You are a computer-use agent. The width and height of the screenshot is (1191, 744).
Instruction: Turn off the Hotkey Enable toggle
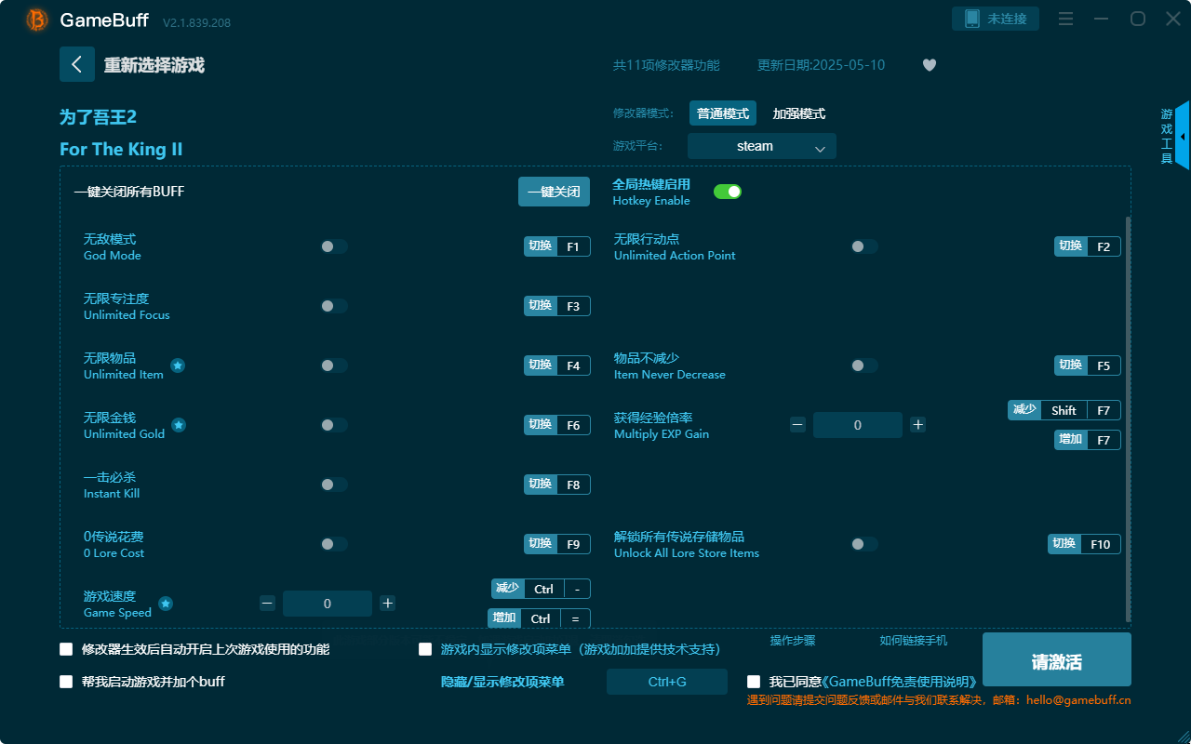pos(727,191)
